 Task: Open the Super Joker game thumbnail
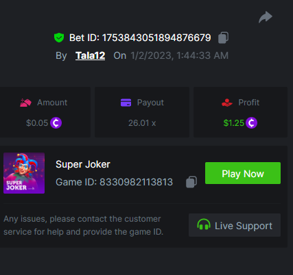(24, 173)
